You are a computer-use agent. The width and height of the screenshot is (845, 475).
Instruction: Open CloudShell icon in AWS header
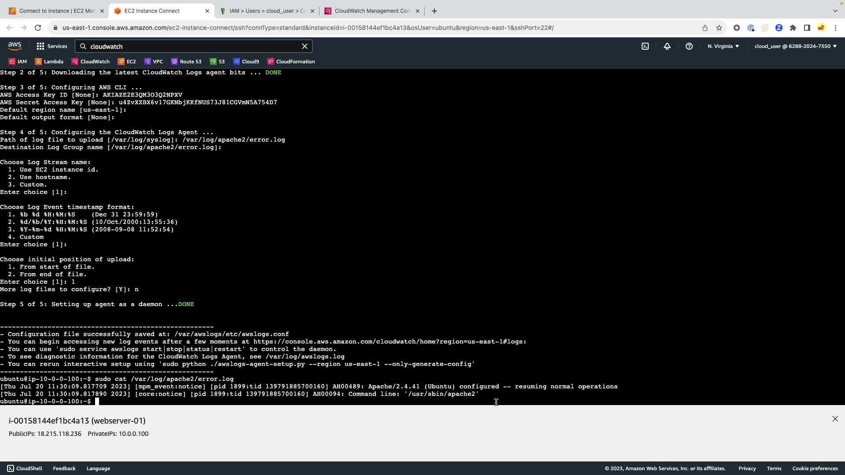[x=645, y=46]
